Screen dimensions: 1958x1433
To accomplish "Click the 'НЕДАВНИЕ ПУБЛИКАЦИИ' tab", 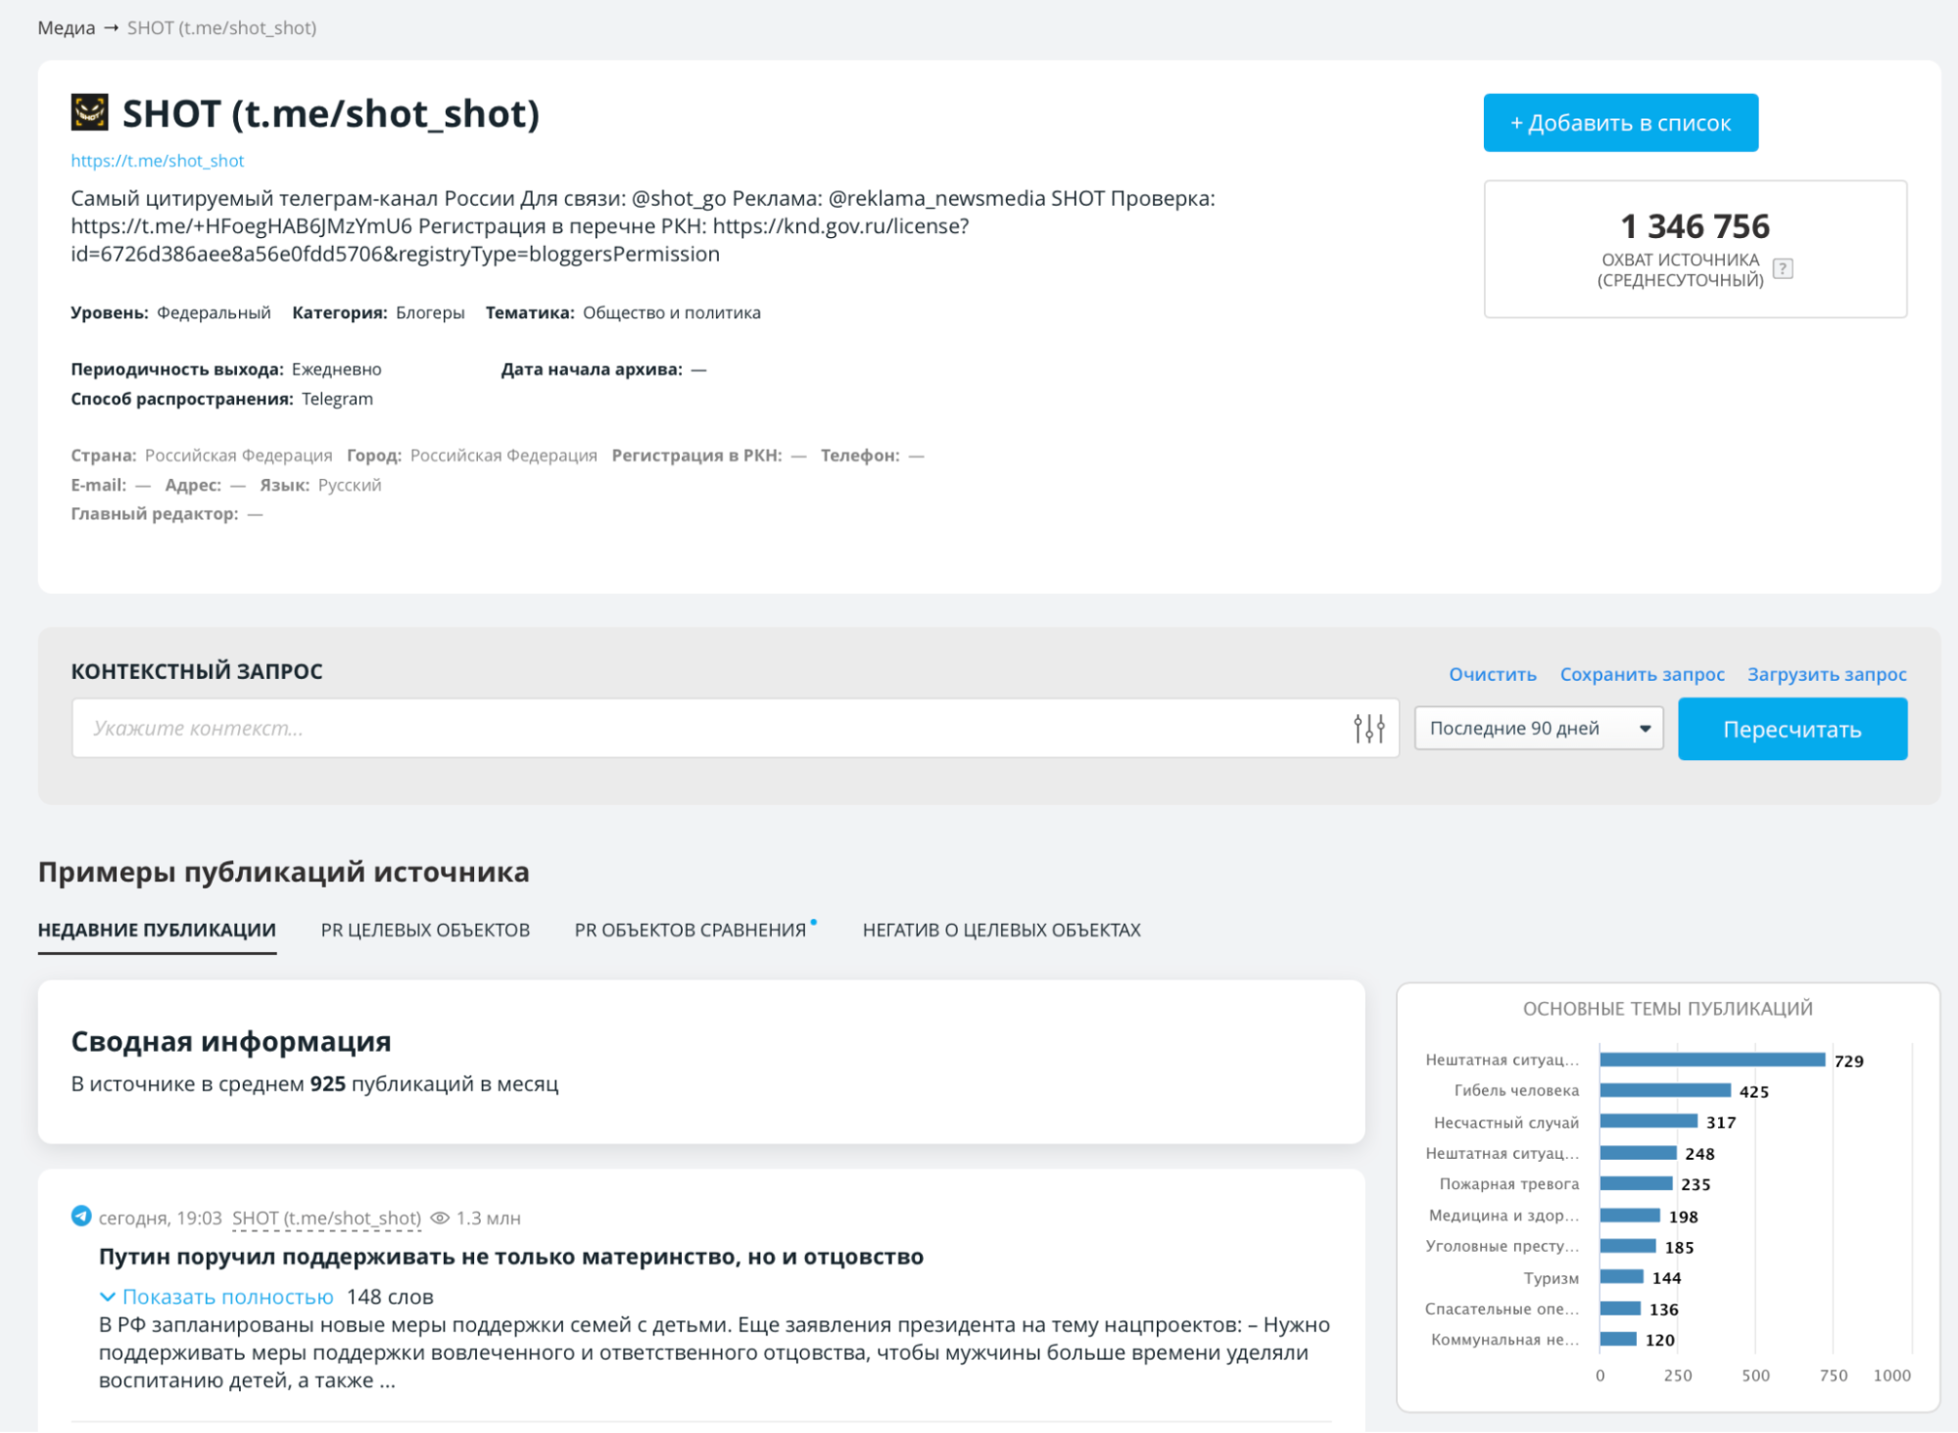I will click(x=156, y=930).
